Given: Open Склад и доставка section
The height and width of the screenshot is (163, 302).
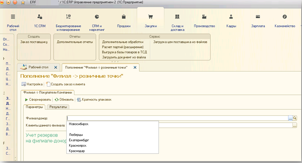Looking at the screenshot, I should point(177,23).
